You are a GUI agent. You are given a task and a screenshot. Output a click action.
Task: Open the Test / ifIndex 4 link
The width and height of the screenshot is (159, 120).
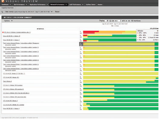pos(7,81)
